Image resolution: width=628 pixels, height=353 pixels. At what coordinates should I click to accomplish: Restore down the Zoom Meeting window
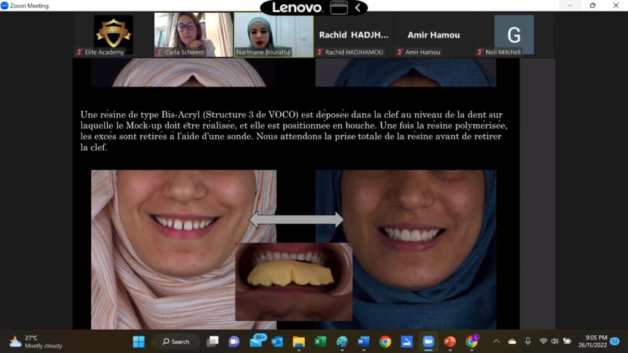pyautogui.click(x=593, y=6)
